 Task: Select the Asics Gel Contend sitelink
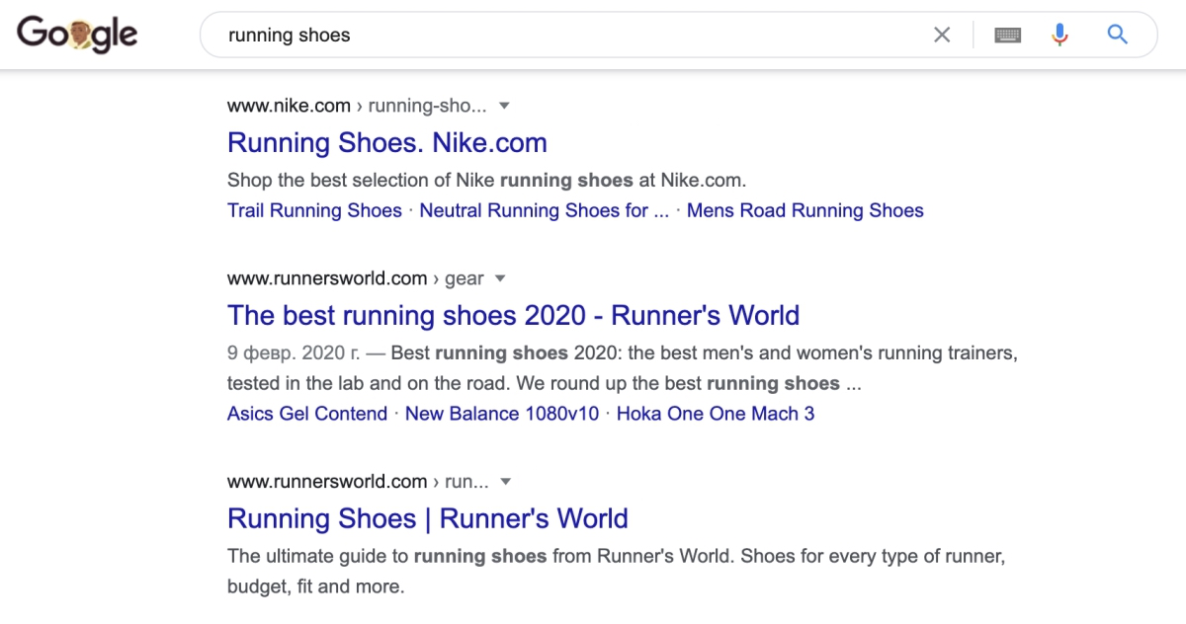click(x=306, y=414)
